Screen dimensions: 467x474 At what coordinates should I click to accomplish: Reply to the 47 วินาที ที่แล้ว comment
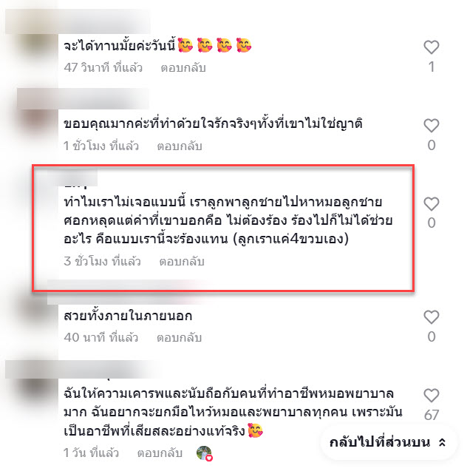(x=183, y=68)
